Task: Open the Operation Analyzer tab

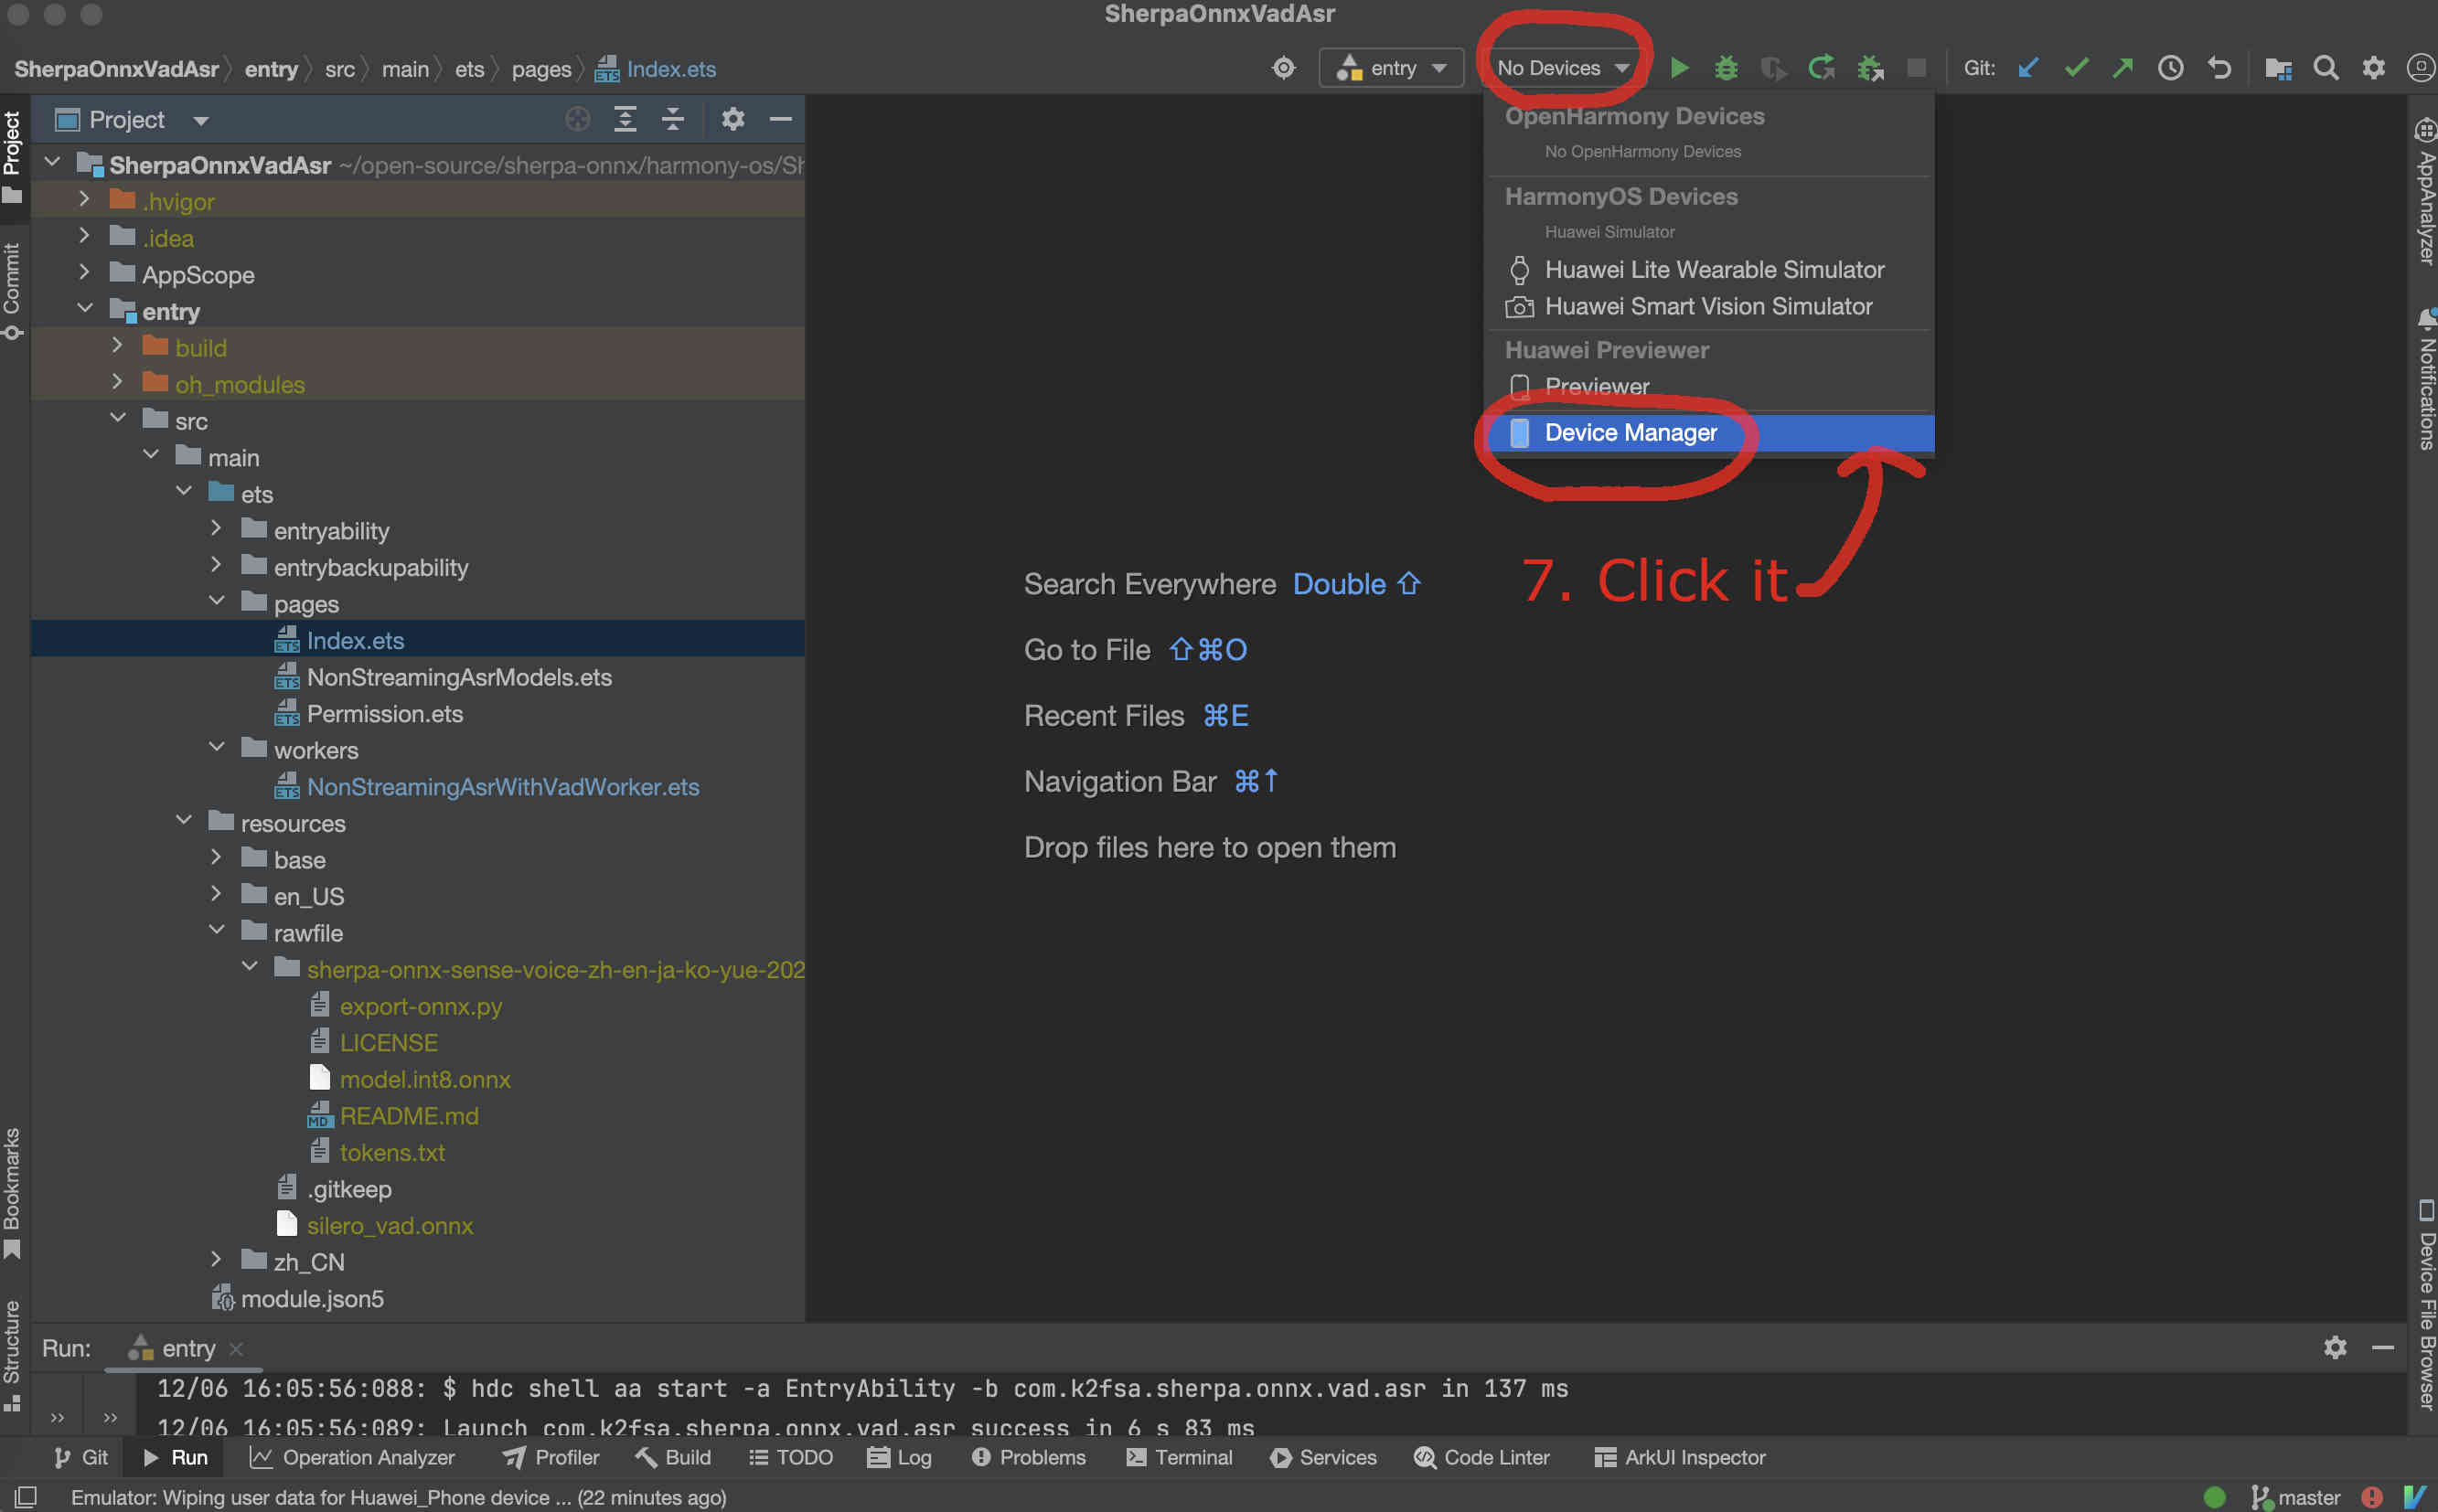Action: pyautogui.click(x=353, y=1458)
